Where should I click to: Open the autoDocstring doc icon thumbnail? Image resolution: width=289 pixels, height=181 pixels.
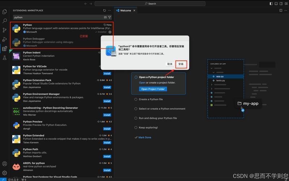pos(16,111)
